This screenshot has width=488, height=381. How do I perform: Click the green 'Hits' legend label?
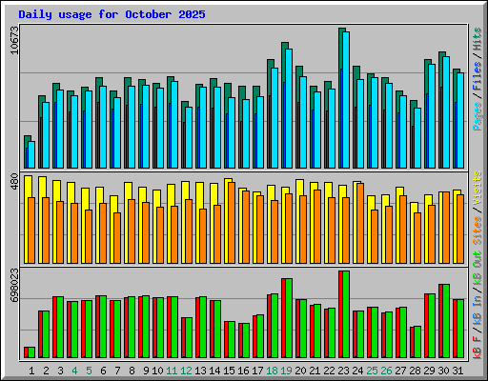tap(478, 39)
